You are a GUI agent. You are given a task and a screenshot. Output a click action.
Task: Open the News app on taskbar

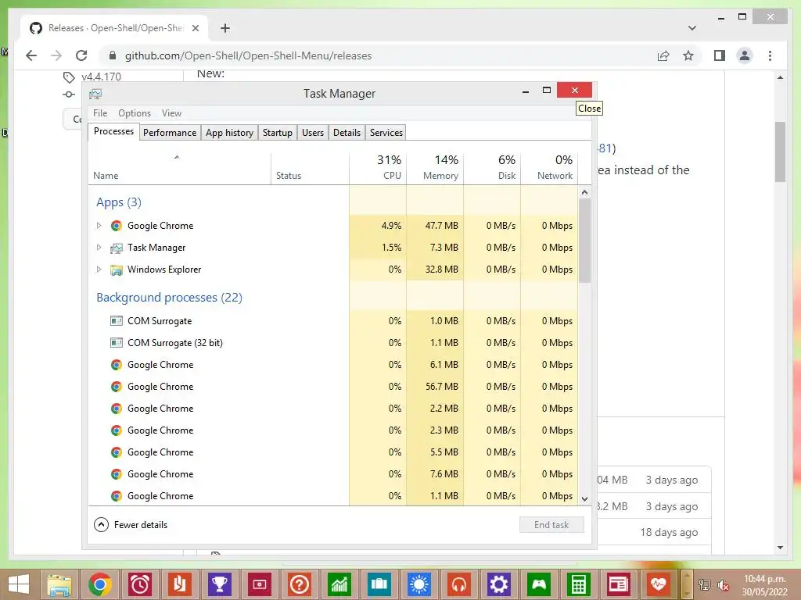click(x=618, y=584)
